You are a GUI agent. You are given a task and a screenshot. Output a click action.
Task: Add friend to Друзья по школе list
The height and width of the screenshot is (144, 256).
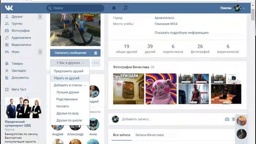[x=70, y=120]
